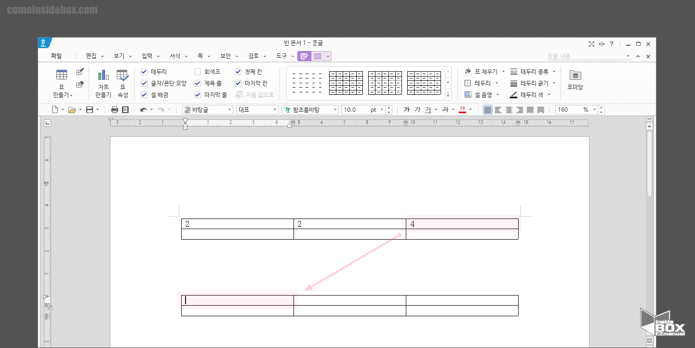
Task: Open 차트 만들기 (create chart)
Action: click(103, 83)
